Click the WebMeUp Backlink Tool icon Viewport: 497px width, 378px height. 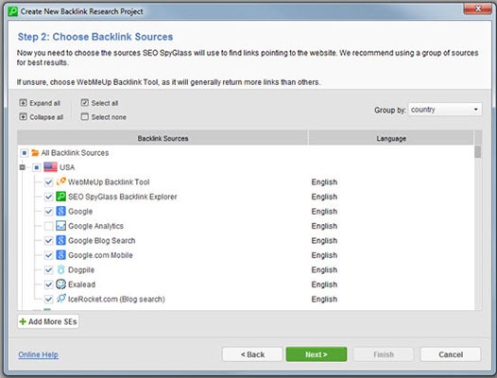click(x=60, y=181)
